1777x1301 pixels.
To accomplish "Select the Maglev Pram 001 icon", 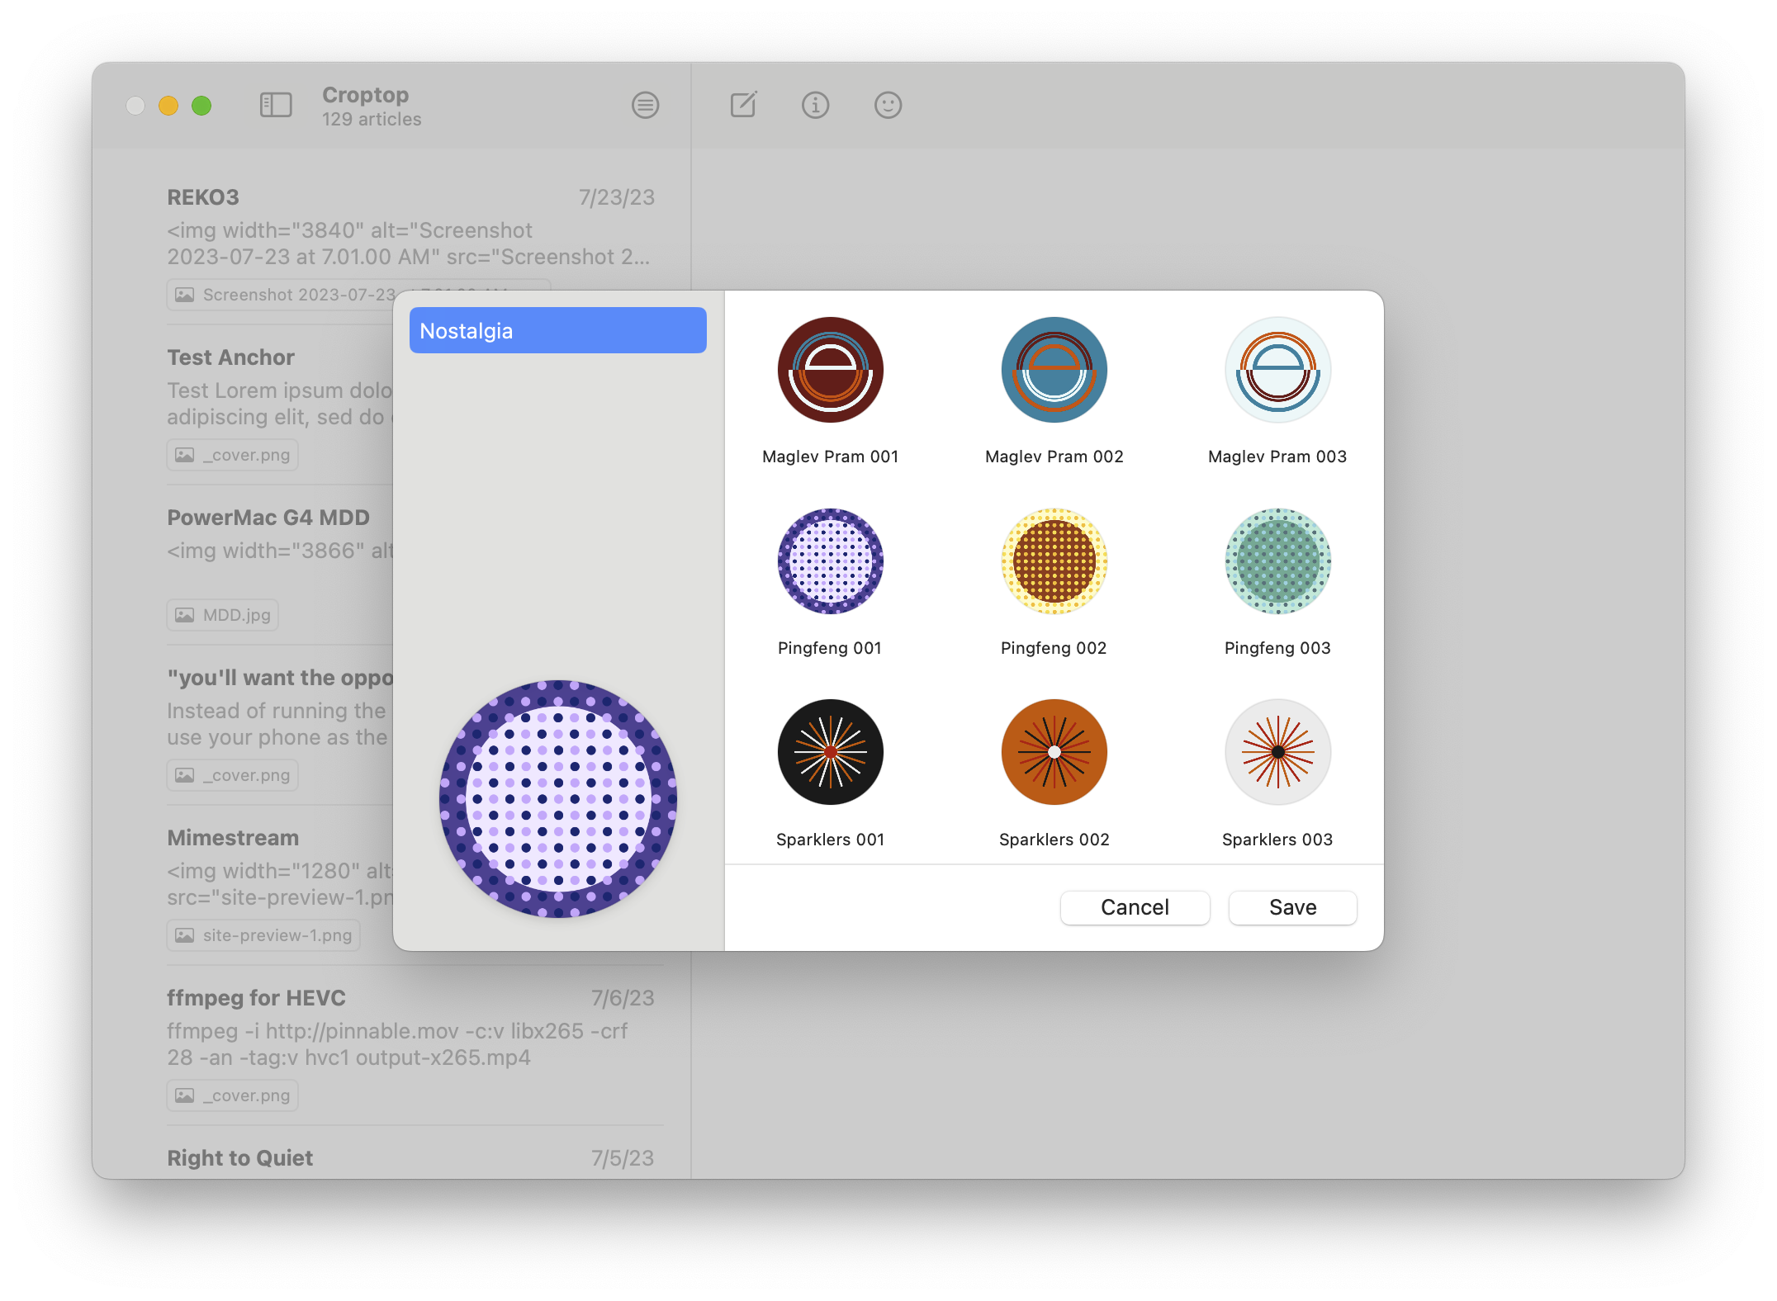I will (830, 370).
